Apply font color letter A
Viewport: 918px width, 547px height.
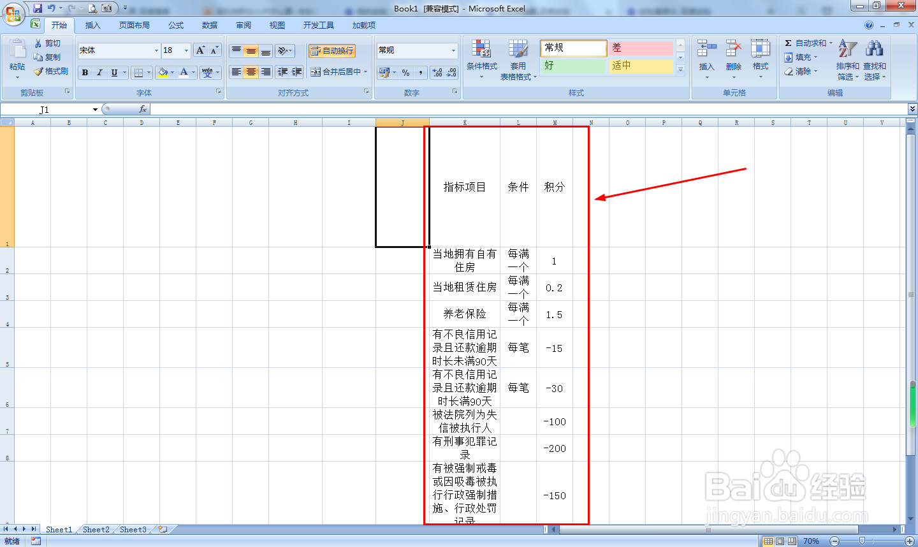(x=184, y=73)
